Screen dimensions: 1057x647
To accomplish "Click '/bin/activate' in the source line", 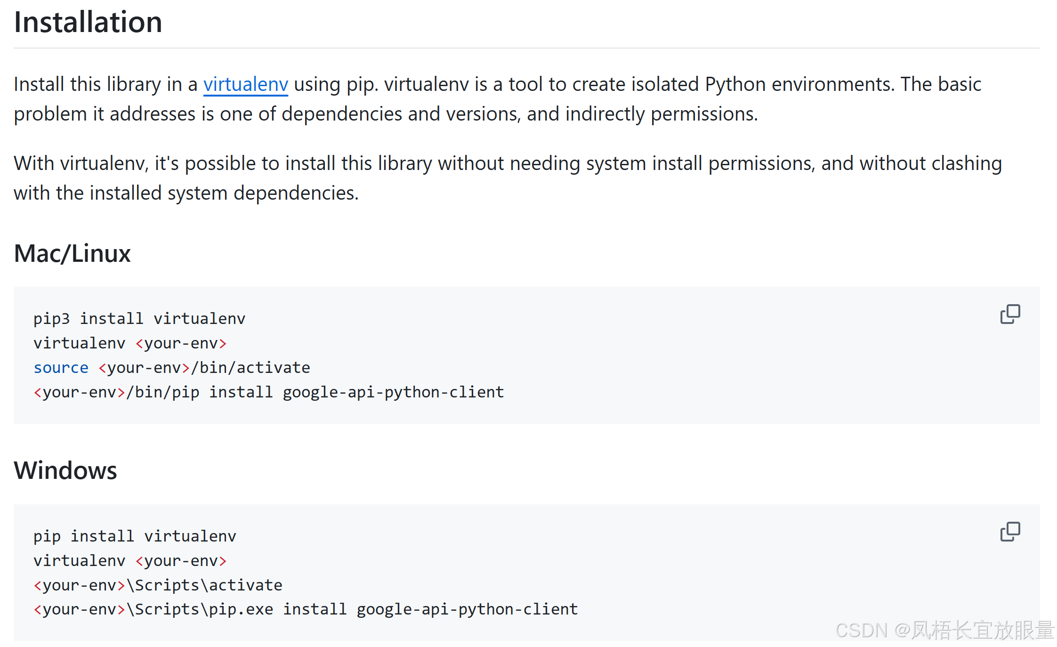I will 250,368.
